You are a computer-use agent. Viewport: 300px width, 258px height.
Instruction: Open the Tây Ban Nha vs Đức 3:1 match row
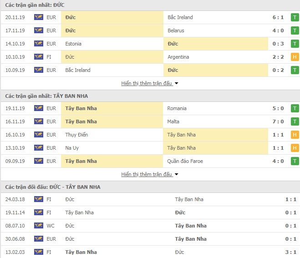(x=150, y=252)
